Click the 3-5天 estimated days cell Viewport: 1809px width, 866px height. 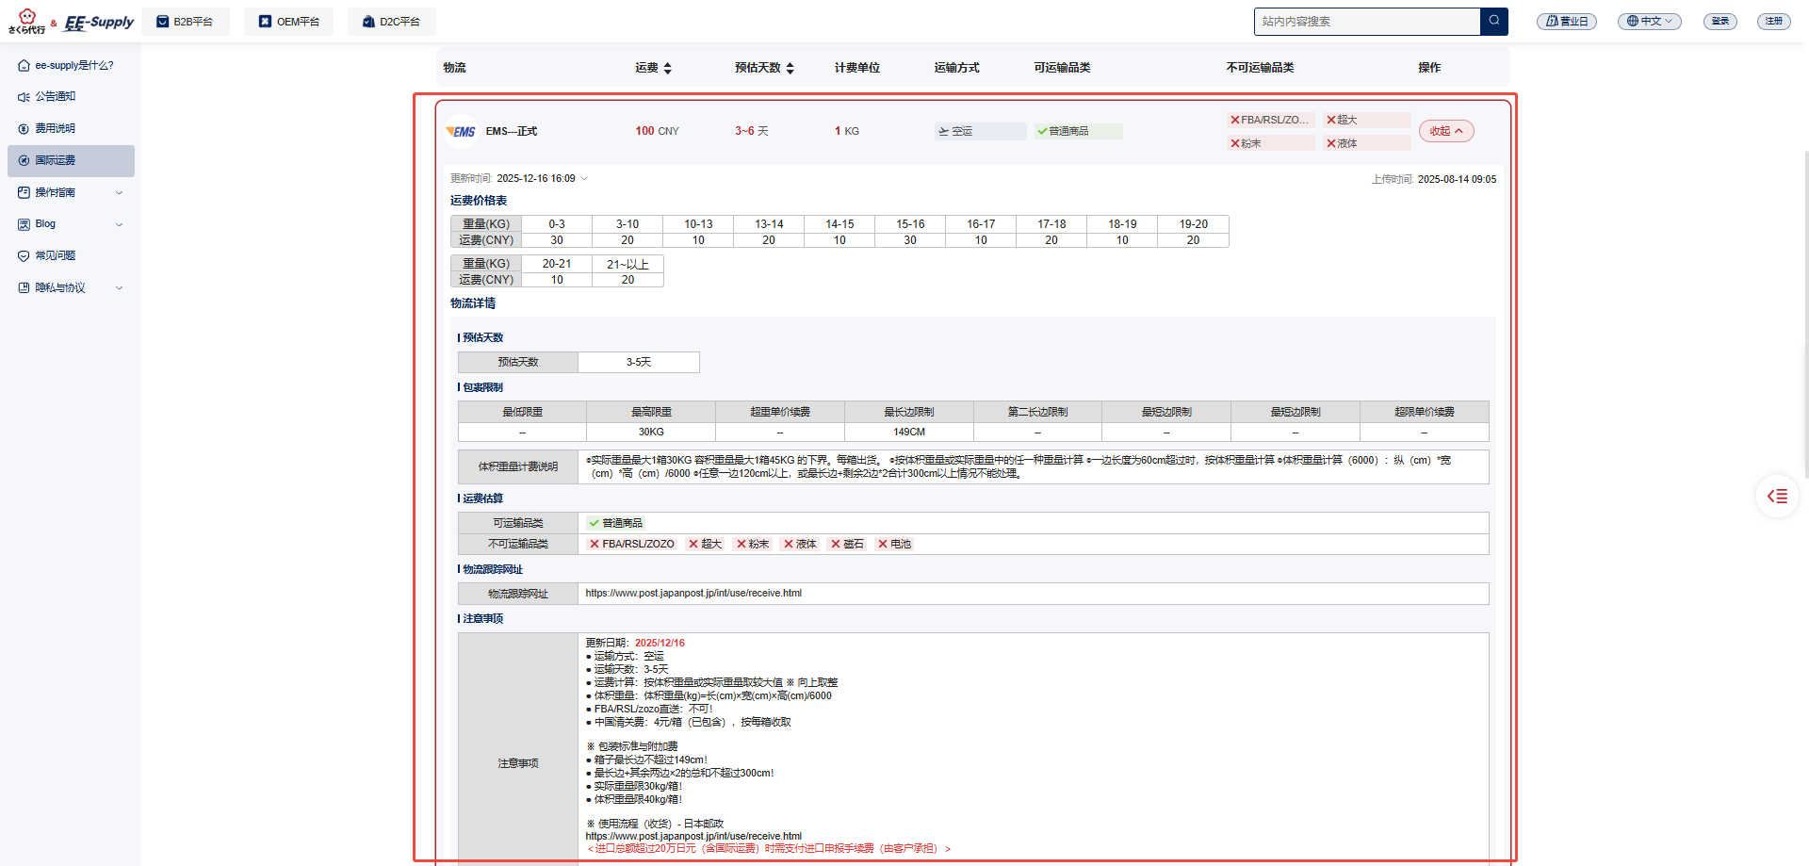point(639,362)
